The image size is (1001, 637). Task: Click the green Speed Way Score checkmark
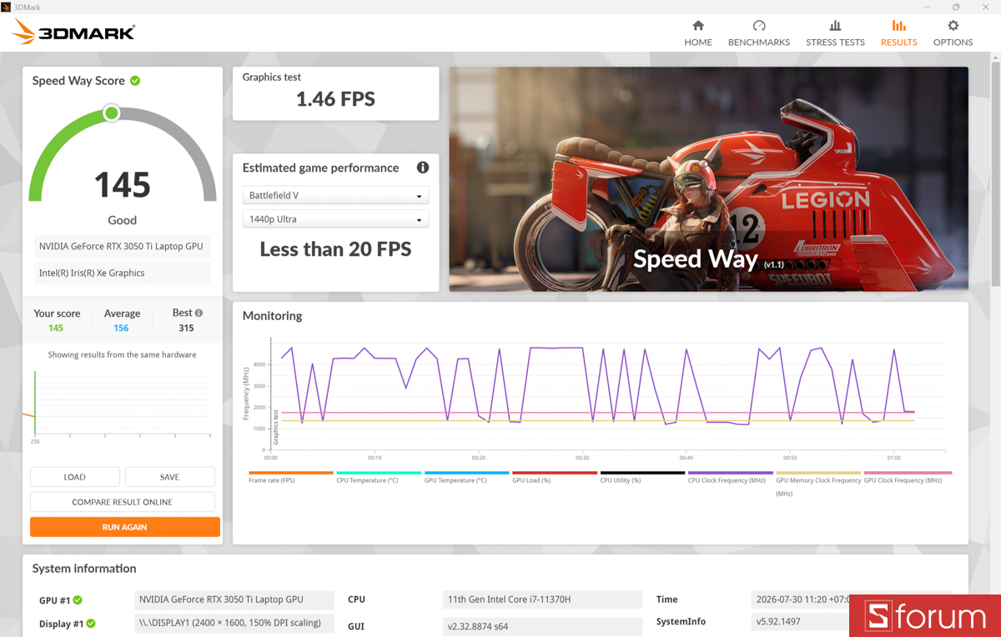[135, 81]
